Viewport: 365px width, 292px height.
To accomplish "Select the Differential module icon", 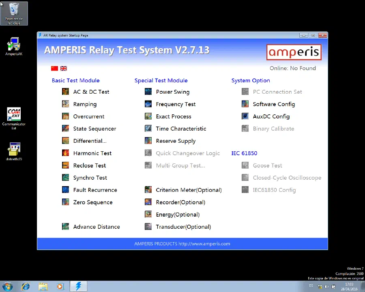I will [65, 141].
